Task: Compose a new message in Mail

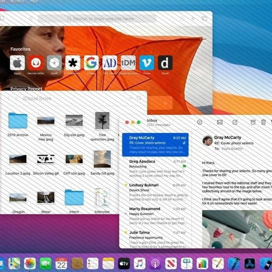Action: [x=235, y=122]
